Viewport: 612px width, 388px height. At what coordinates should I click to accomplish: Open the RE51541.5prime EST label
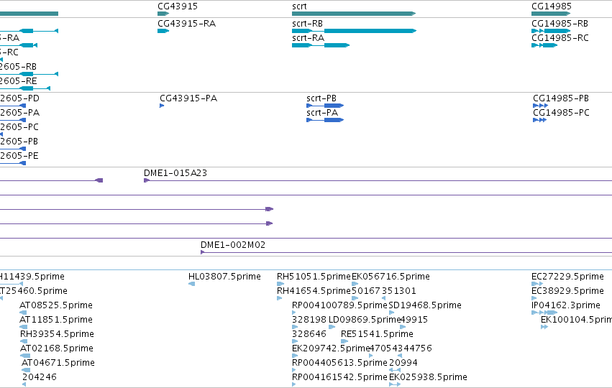(x=377, y=334)
